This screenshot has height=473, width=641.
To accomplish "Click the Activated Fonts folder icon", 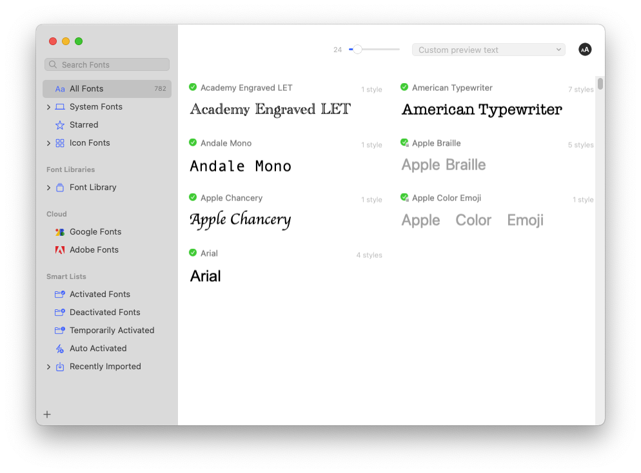I will click(x=60, y=294).
